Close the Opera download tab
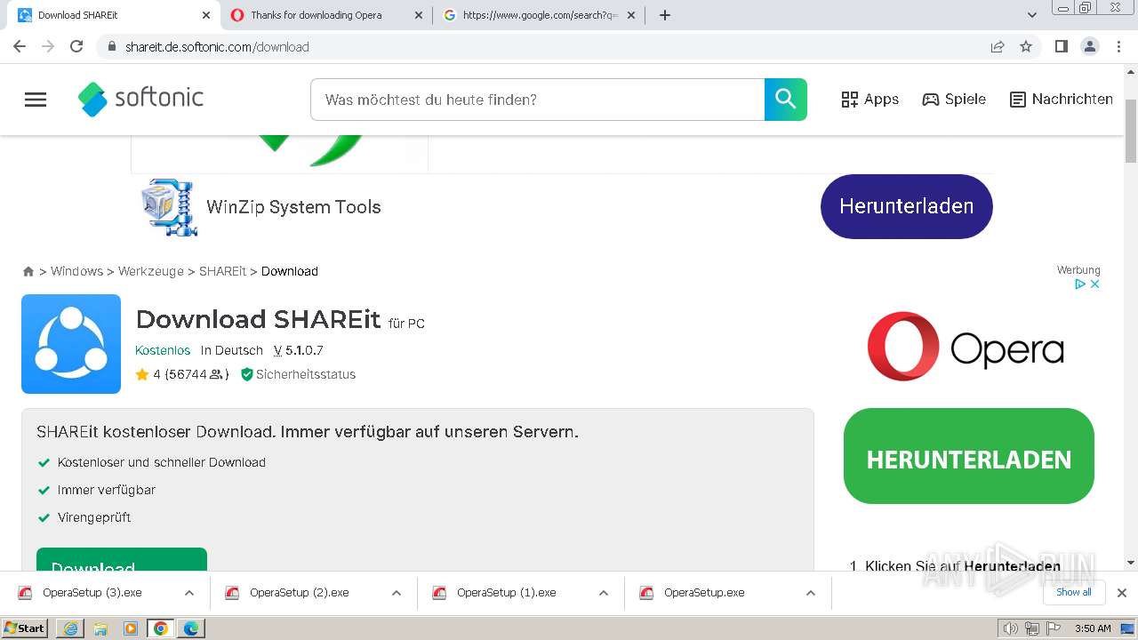The height and width of the screenshot is (640, 1138). pyautogui.click(x=419, y=15)
